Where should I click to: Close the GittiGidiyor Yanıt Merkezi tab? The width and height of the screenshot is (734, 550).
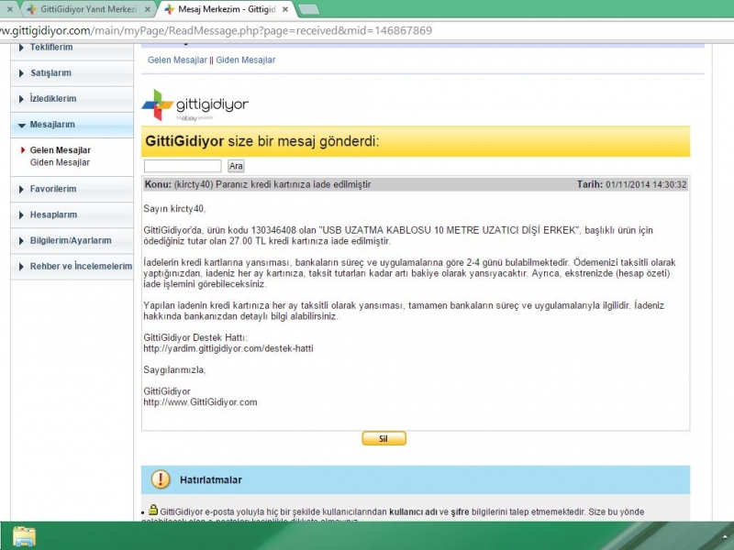click(x=148, y=9)
